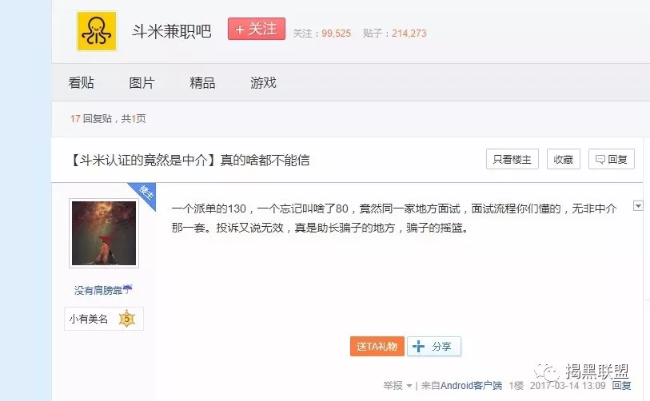The image size is (650, 401).
Task: Open the 精品 tab
Action: [x=202, y=83]
